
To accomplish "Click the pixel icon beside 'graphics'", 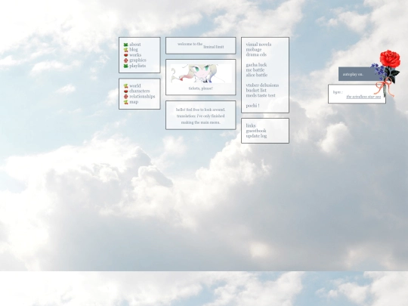I will [125, 60].
